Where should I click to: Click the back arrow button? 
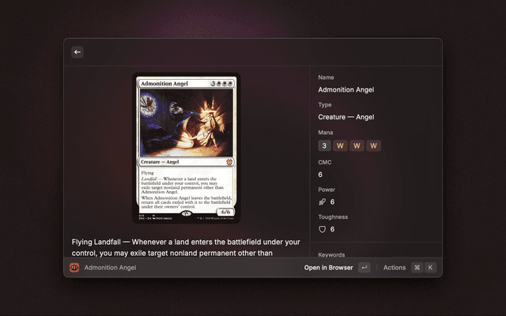(77, 52)
